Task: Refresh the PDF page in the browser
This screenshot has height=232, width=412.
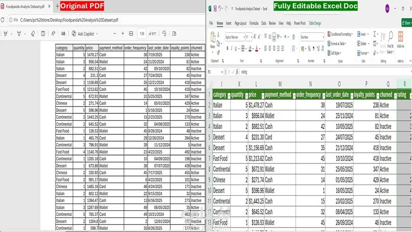Action: point(2,20)
